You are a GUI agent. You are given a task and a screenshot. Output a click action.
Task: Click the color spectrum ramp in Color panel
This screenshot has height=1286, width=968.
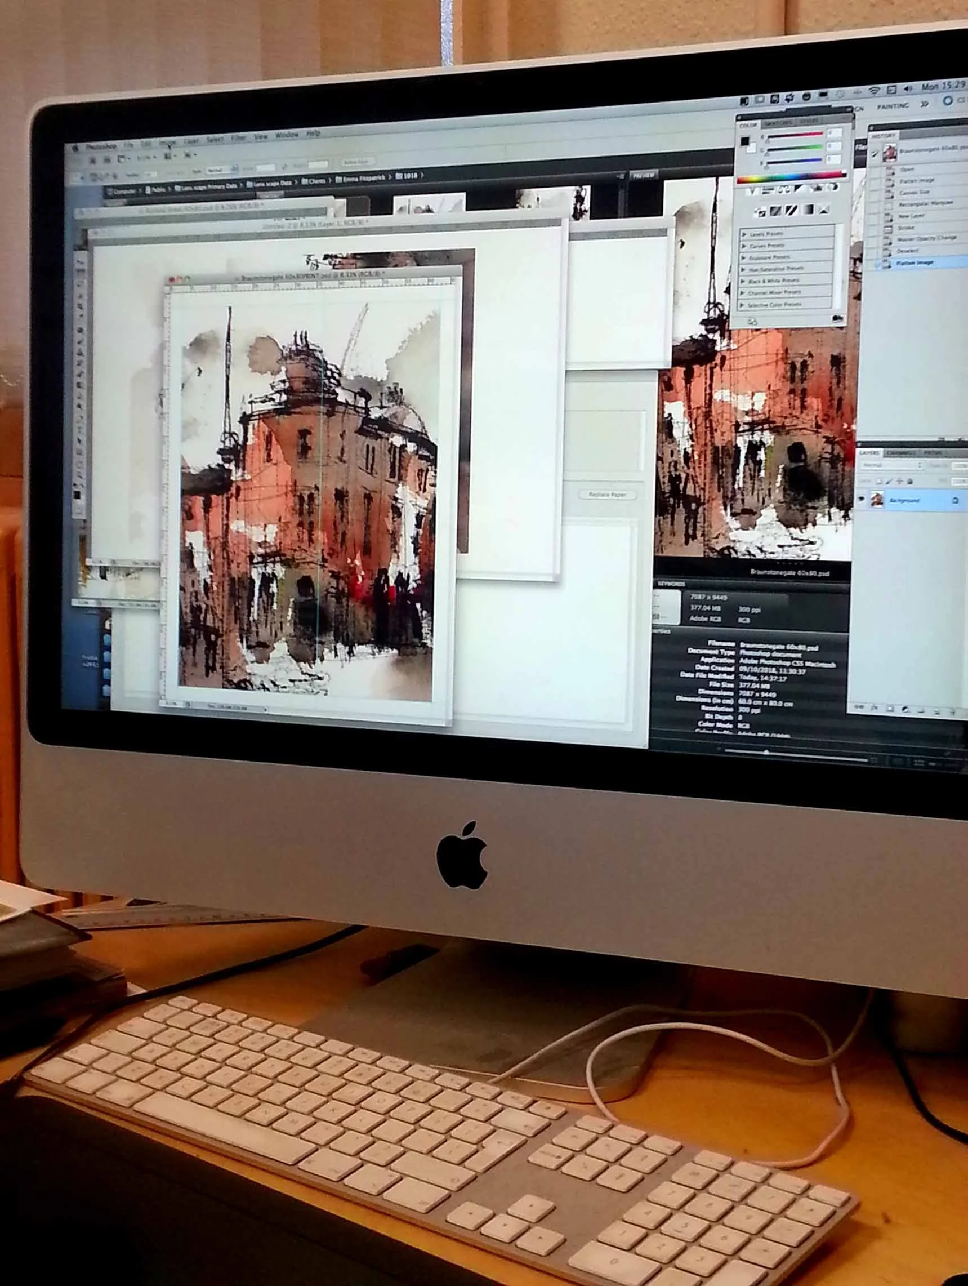tap(791, 178)
